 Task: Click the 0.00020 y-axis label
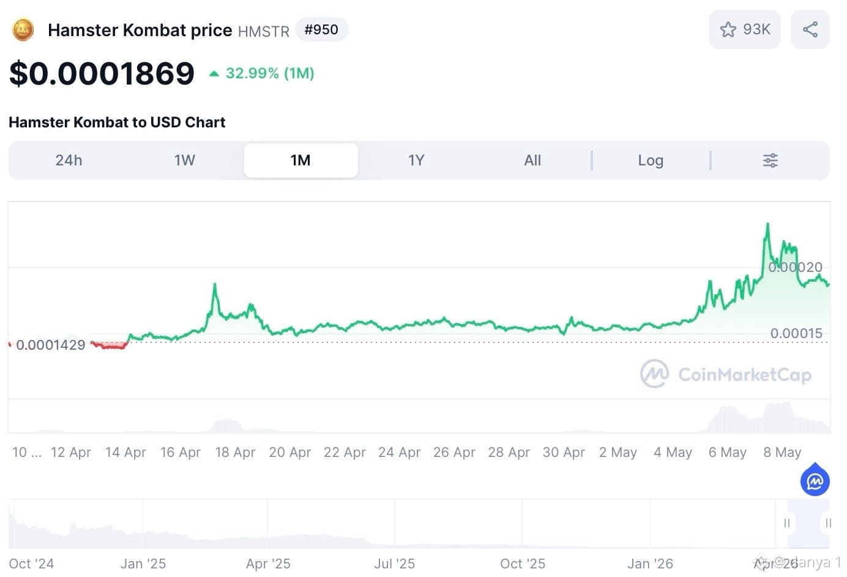796,267
